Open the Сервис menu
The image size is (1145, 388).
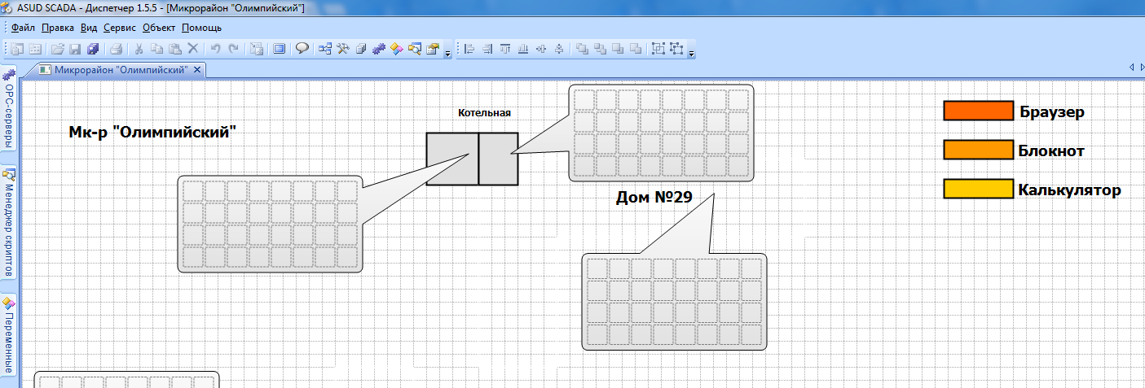point(120,27)
